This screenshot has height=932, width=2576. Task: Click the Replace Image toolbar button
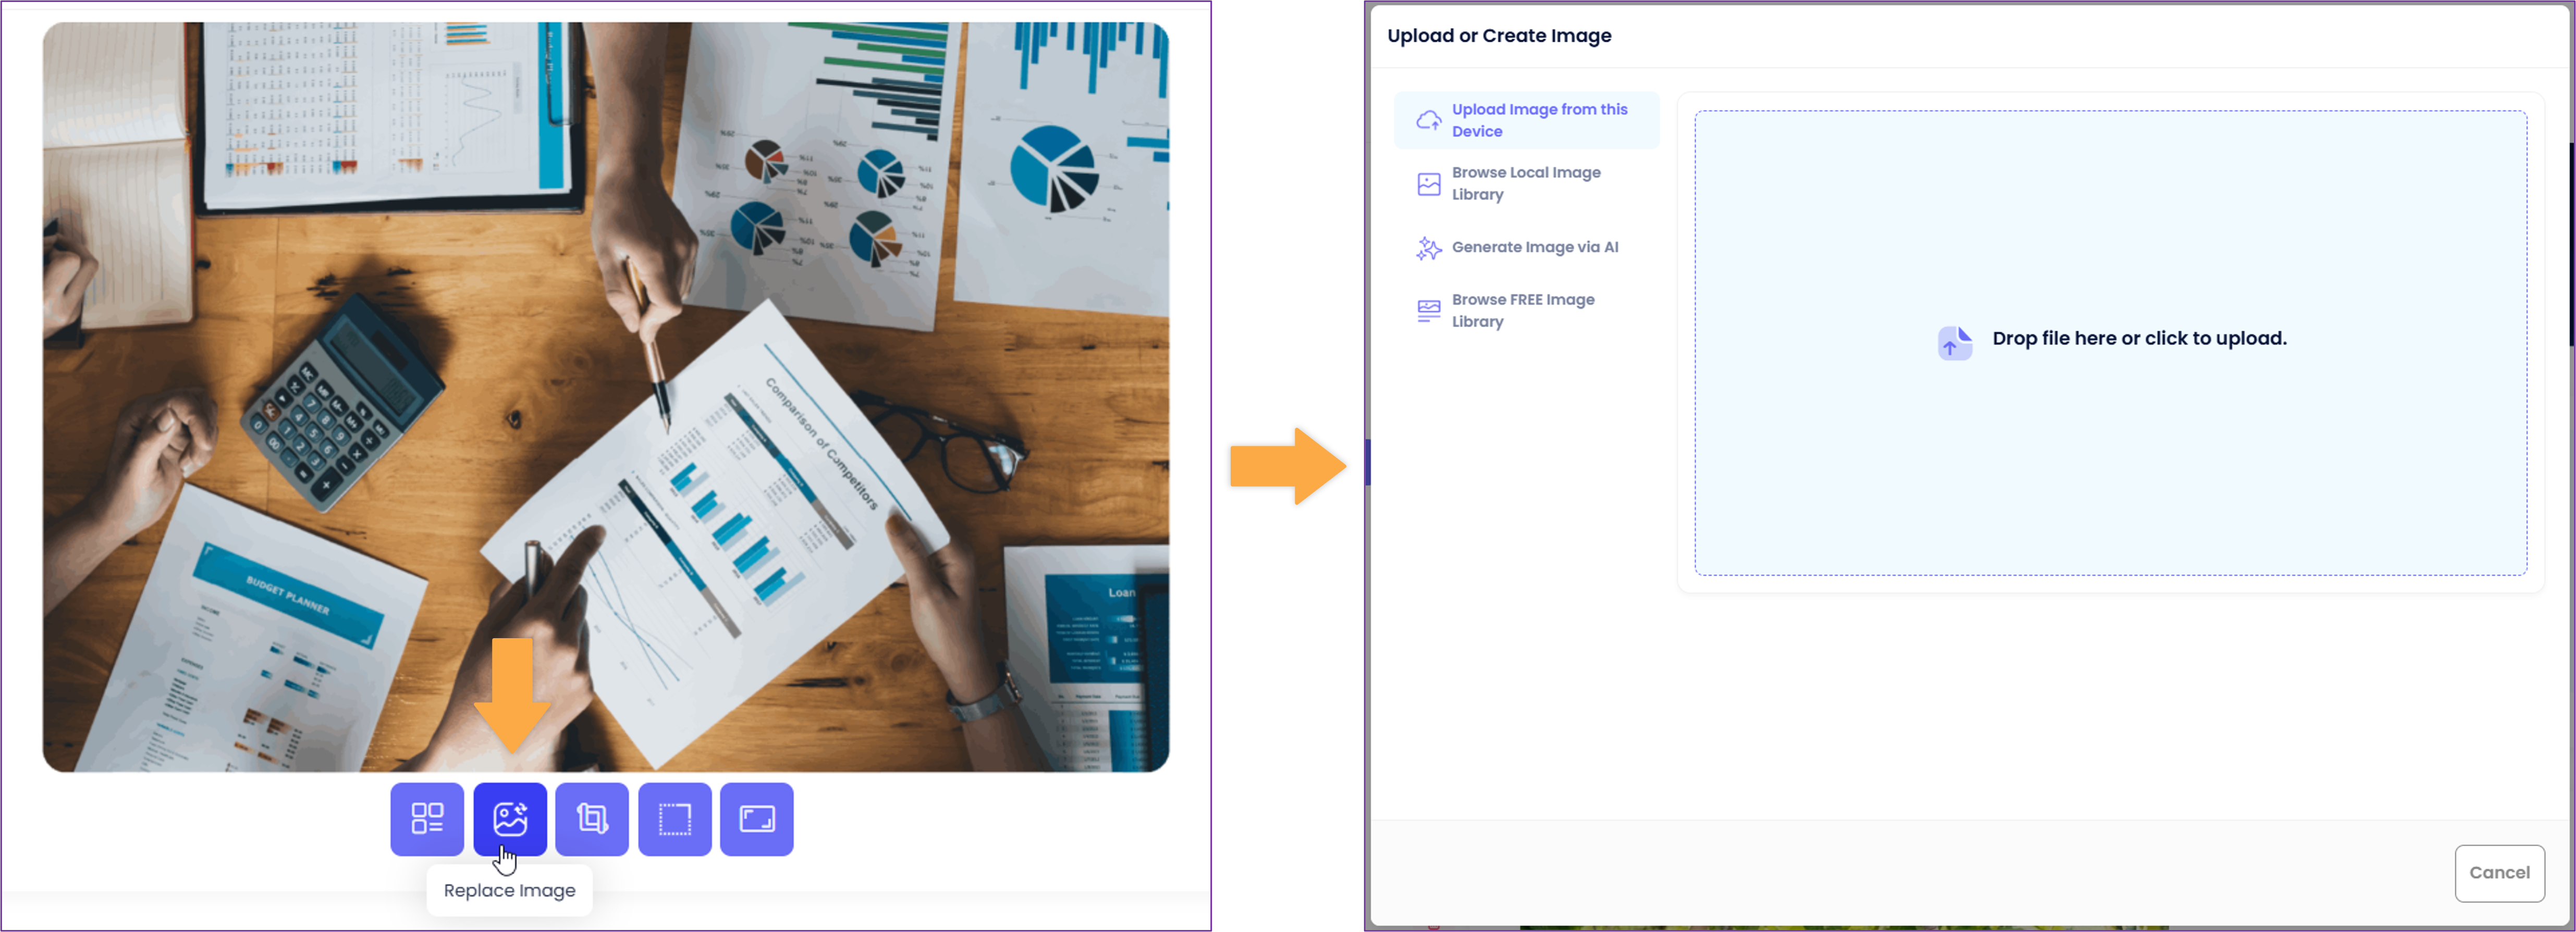(x=510, y=819)
